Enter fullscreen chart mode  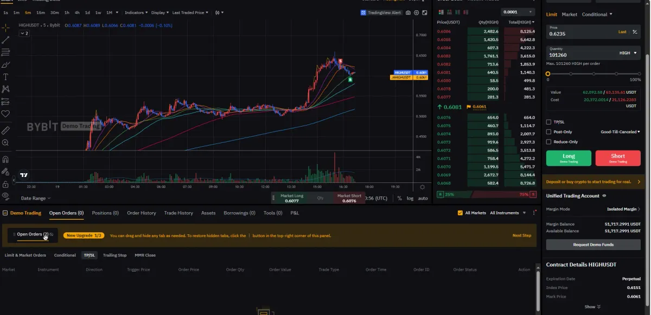tap(424, 12)
